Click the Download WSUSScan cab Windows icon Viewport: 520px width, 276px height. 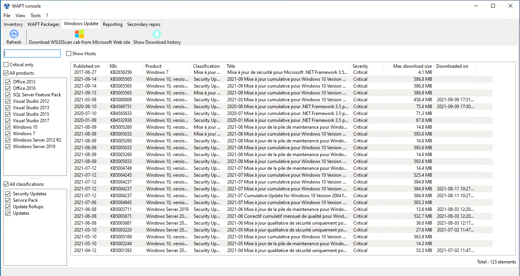coord(79,34)
